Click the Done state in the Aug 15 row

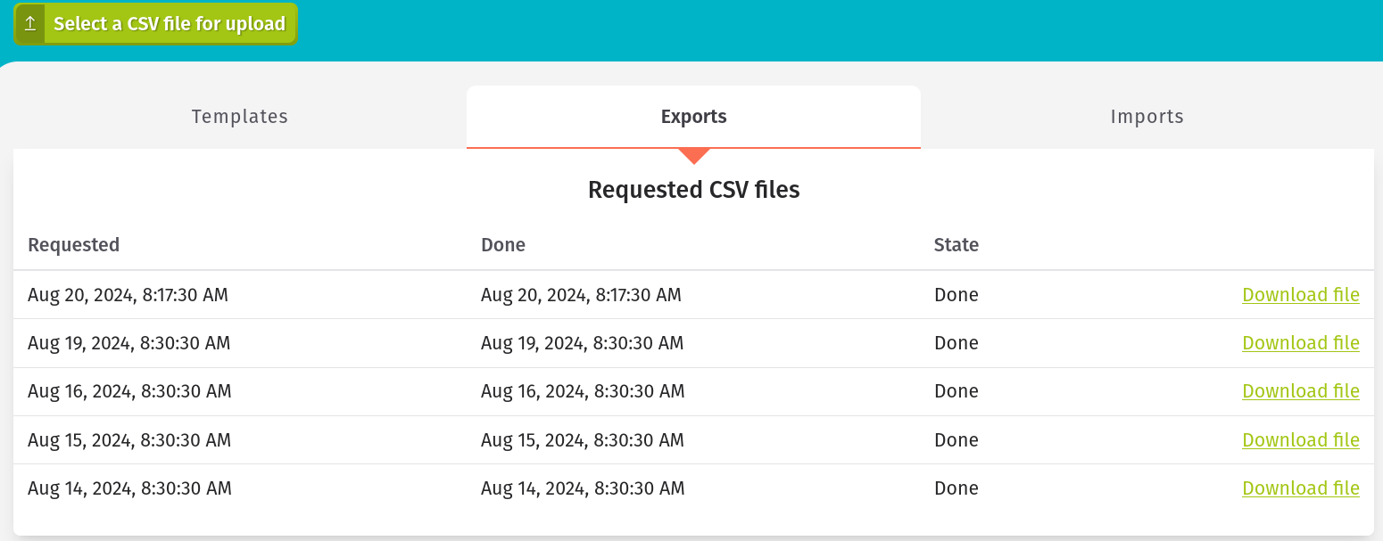click(956, 440)
